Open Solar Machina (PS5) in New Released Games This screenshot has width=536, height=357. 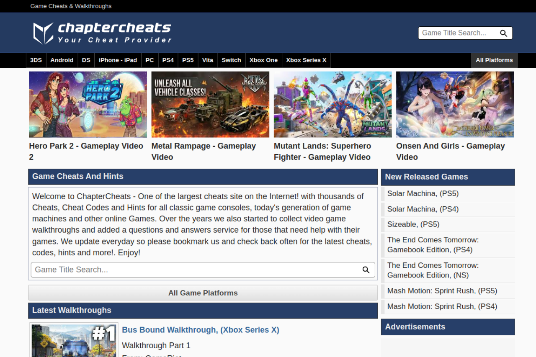(423, 193)
